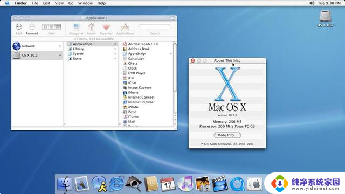Toggle the Finder toolbar pill button
Image resolution: width=345 pixels, height=194 pixels.
click(x=172, y=18)
